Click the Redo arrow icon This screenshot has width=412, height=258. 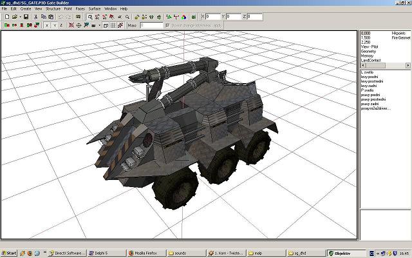(68, 17)
